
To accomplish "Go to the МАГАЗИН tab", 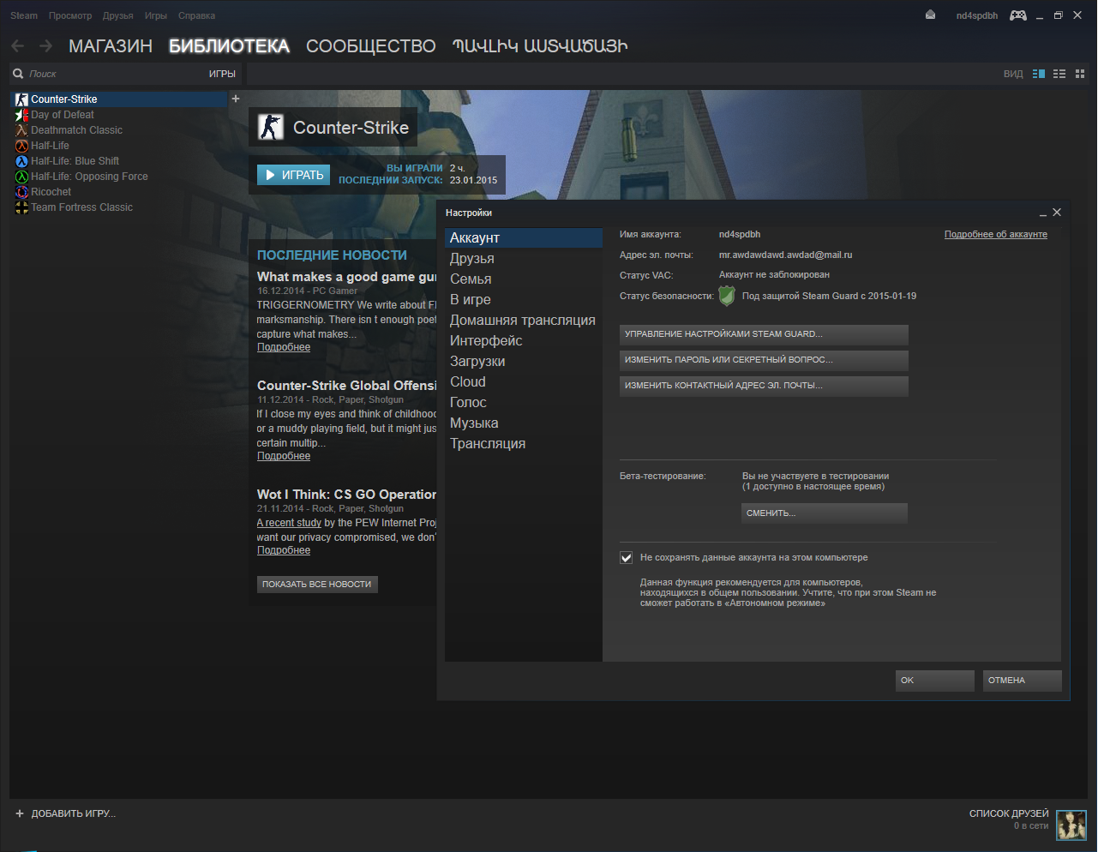I will tap(111, 46).
